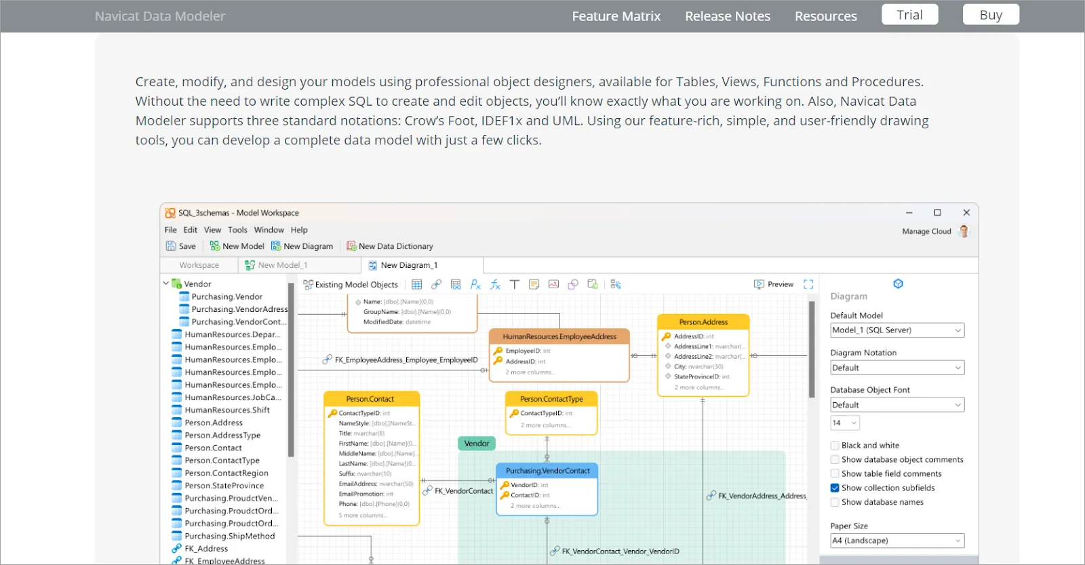Select the Procedure (Px) tool icon

coord(475,285)
